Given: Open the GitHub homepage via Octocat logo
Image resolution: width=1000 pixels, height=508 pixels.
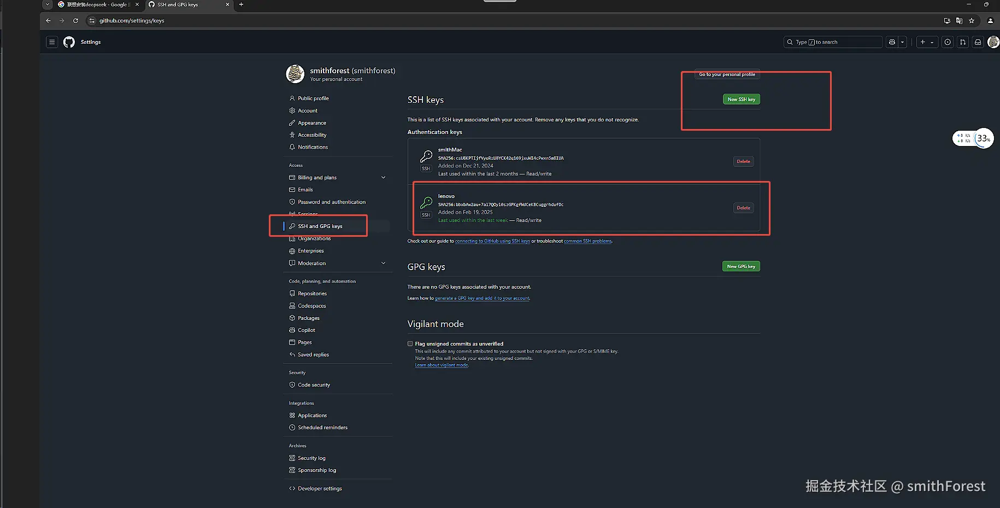Looking at the screenshot, I should [x=69, y=42].
